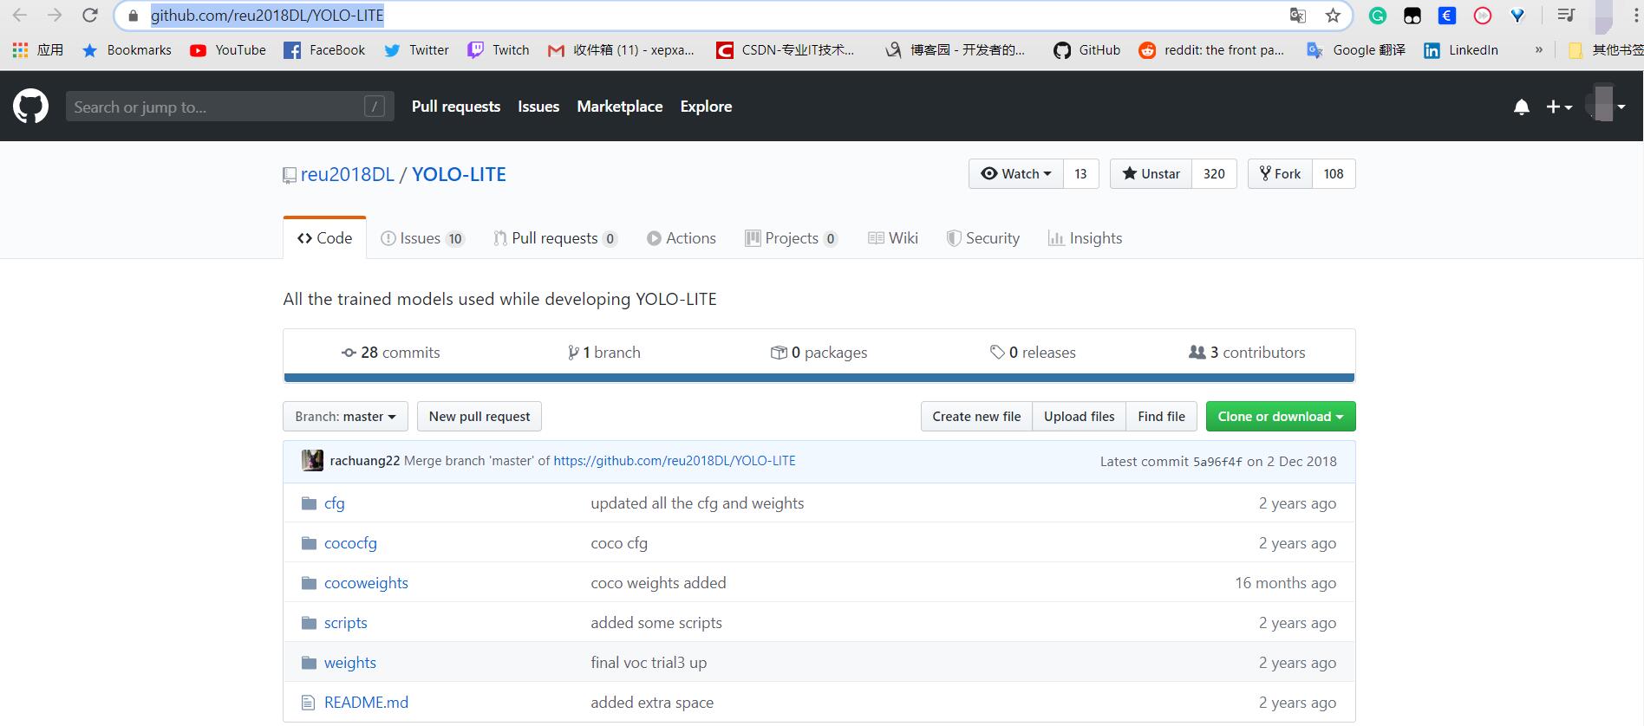Open Issues in top navigation
1644x726 pixels.
(538, 107)
